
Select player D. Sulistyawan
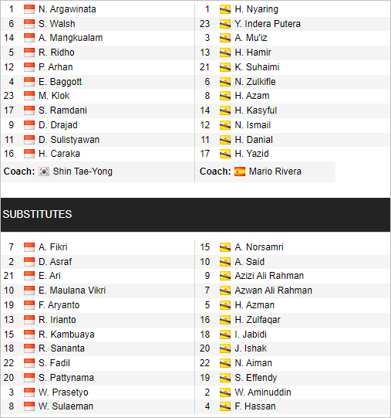[x=69, y=140]
